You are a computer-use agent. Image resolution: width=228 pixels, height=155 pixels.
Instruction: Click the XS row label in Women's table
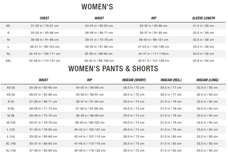(x=8, y=26)
